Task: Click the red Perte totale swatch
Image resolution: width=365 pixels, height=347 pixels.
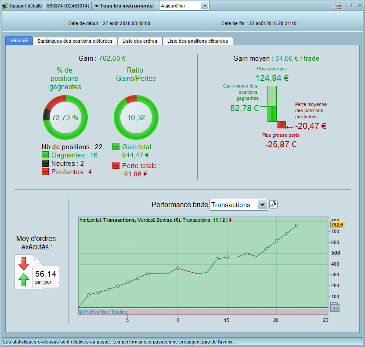Action: pyautogui.click(x=116, y=165)
